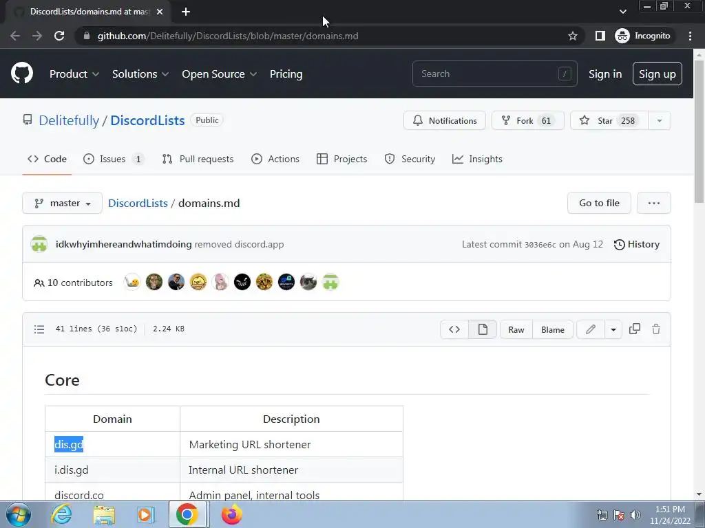Star the repository
This screenshot has width=705, height=528.
(609, 120)
